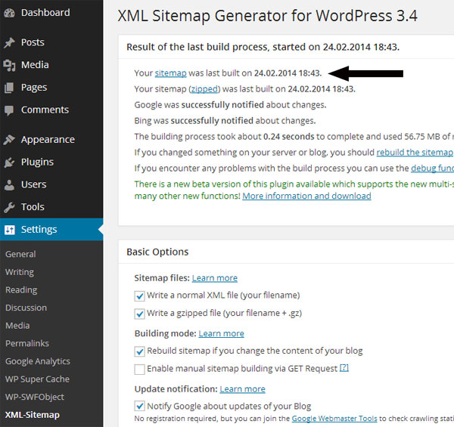Open Reading settings submenu
The height and width of the screenshot is (427, 454).
click(x=21, y=290)
